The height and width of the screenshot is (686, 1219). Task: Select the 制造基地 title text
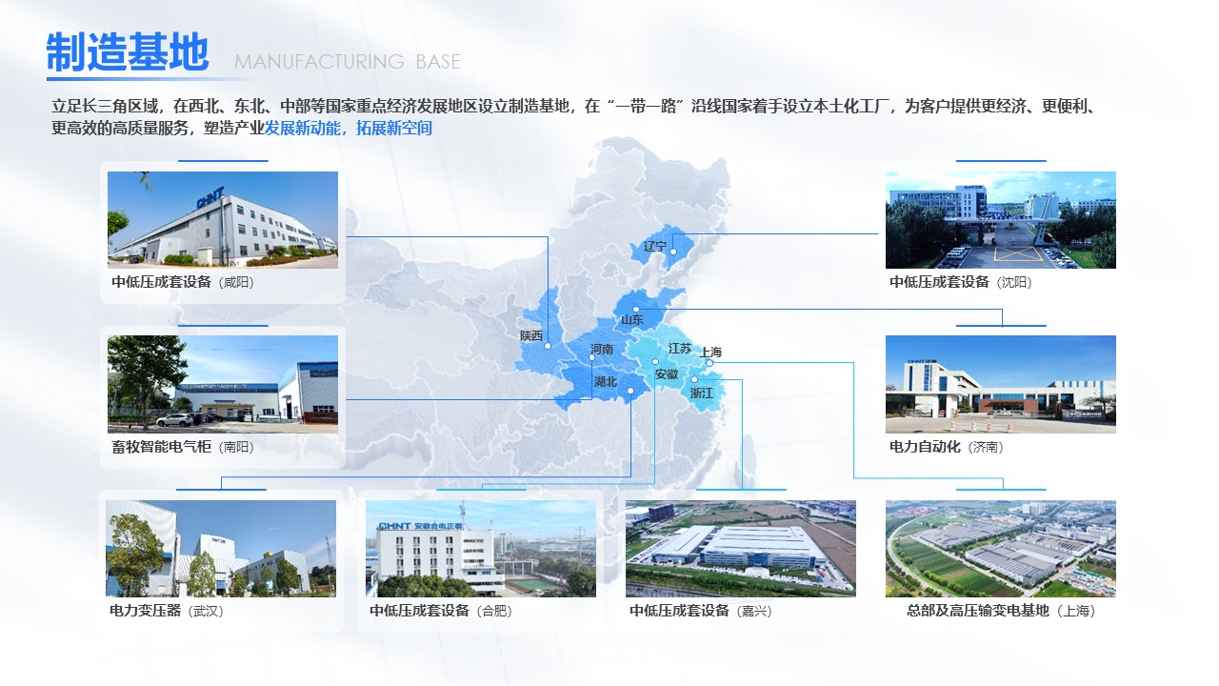127,52
